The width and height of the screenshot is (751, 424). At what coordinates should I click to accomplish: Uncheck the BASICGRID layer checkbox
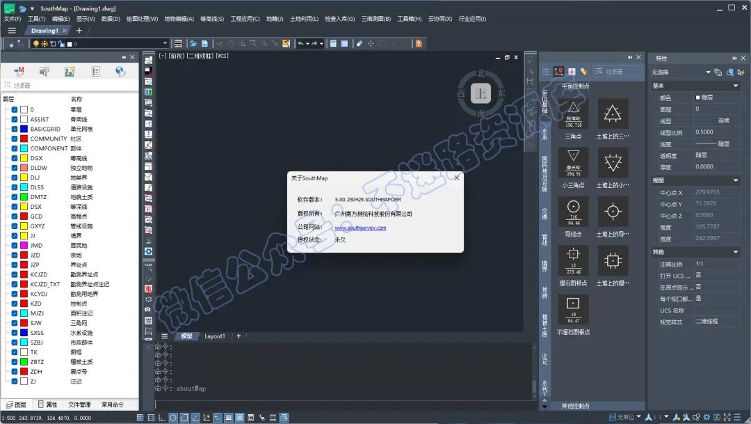[x=15, y=129]
